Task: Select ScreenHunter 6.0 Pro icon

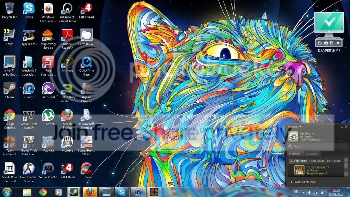Action: [x=87, y=146]
